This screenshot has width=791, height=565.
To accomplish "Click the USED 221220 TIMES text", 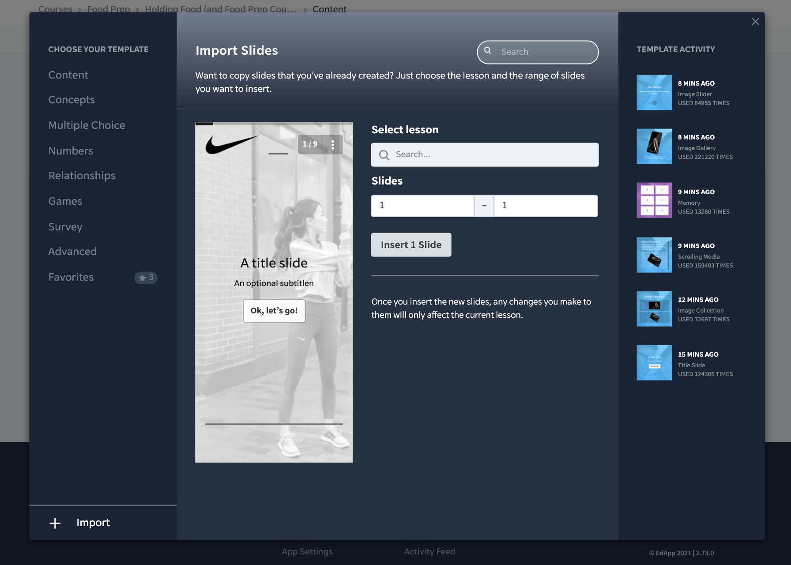I will coord(705,157).
